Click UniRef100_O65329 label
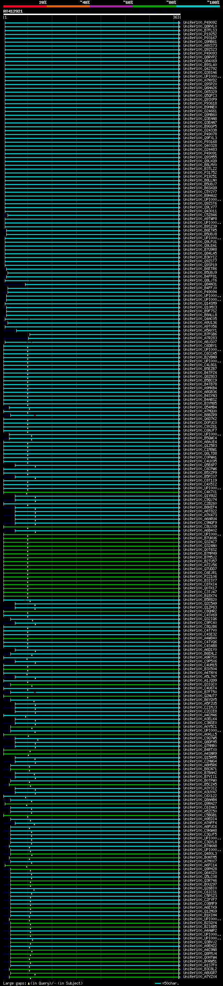Image resolution: width=223 pixels, height=986 pixels. pos(200,92)
